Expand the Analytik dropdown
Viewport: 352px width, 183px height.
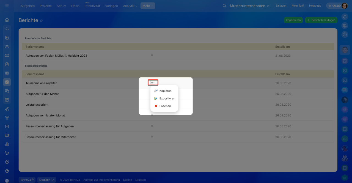click(x=130, y=6)
